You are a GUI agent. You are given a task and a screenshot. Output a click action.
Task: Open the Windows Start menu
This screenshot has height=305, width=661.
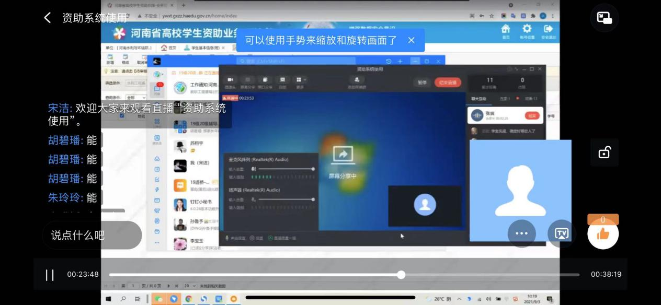[109, 299]
